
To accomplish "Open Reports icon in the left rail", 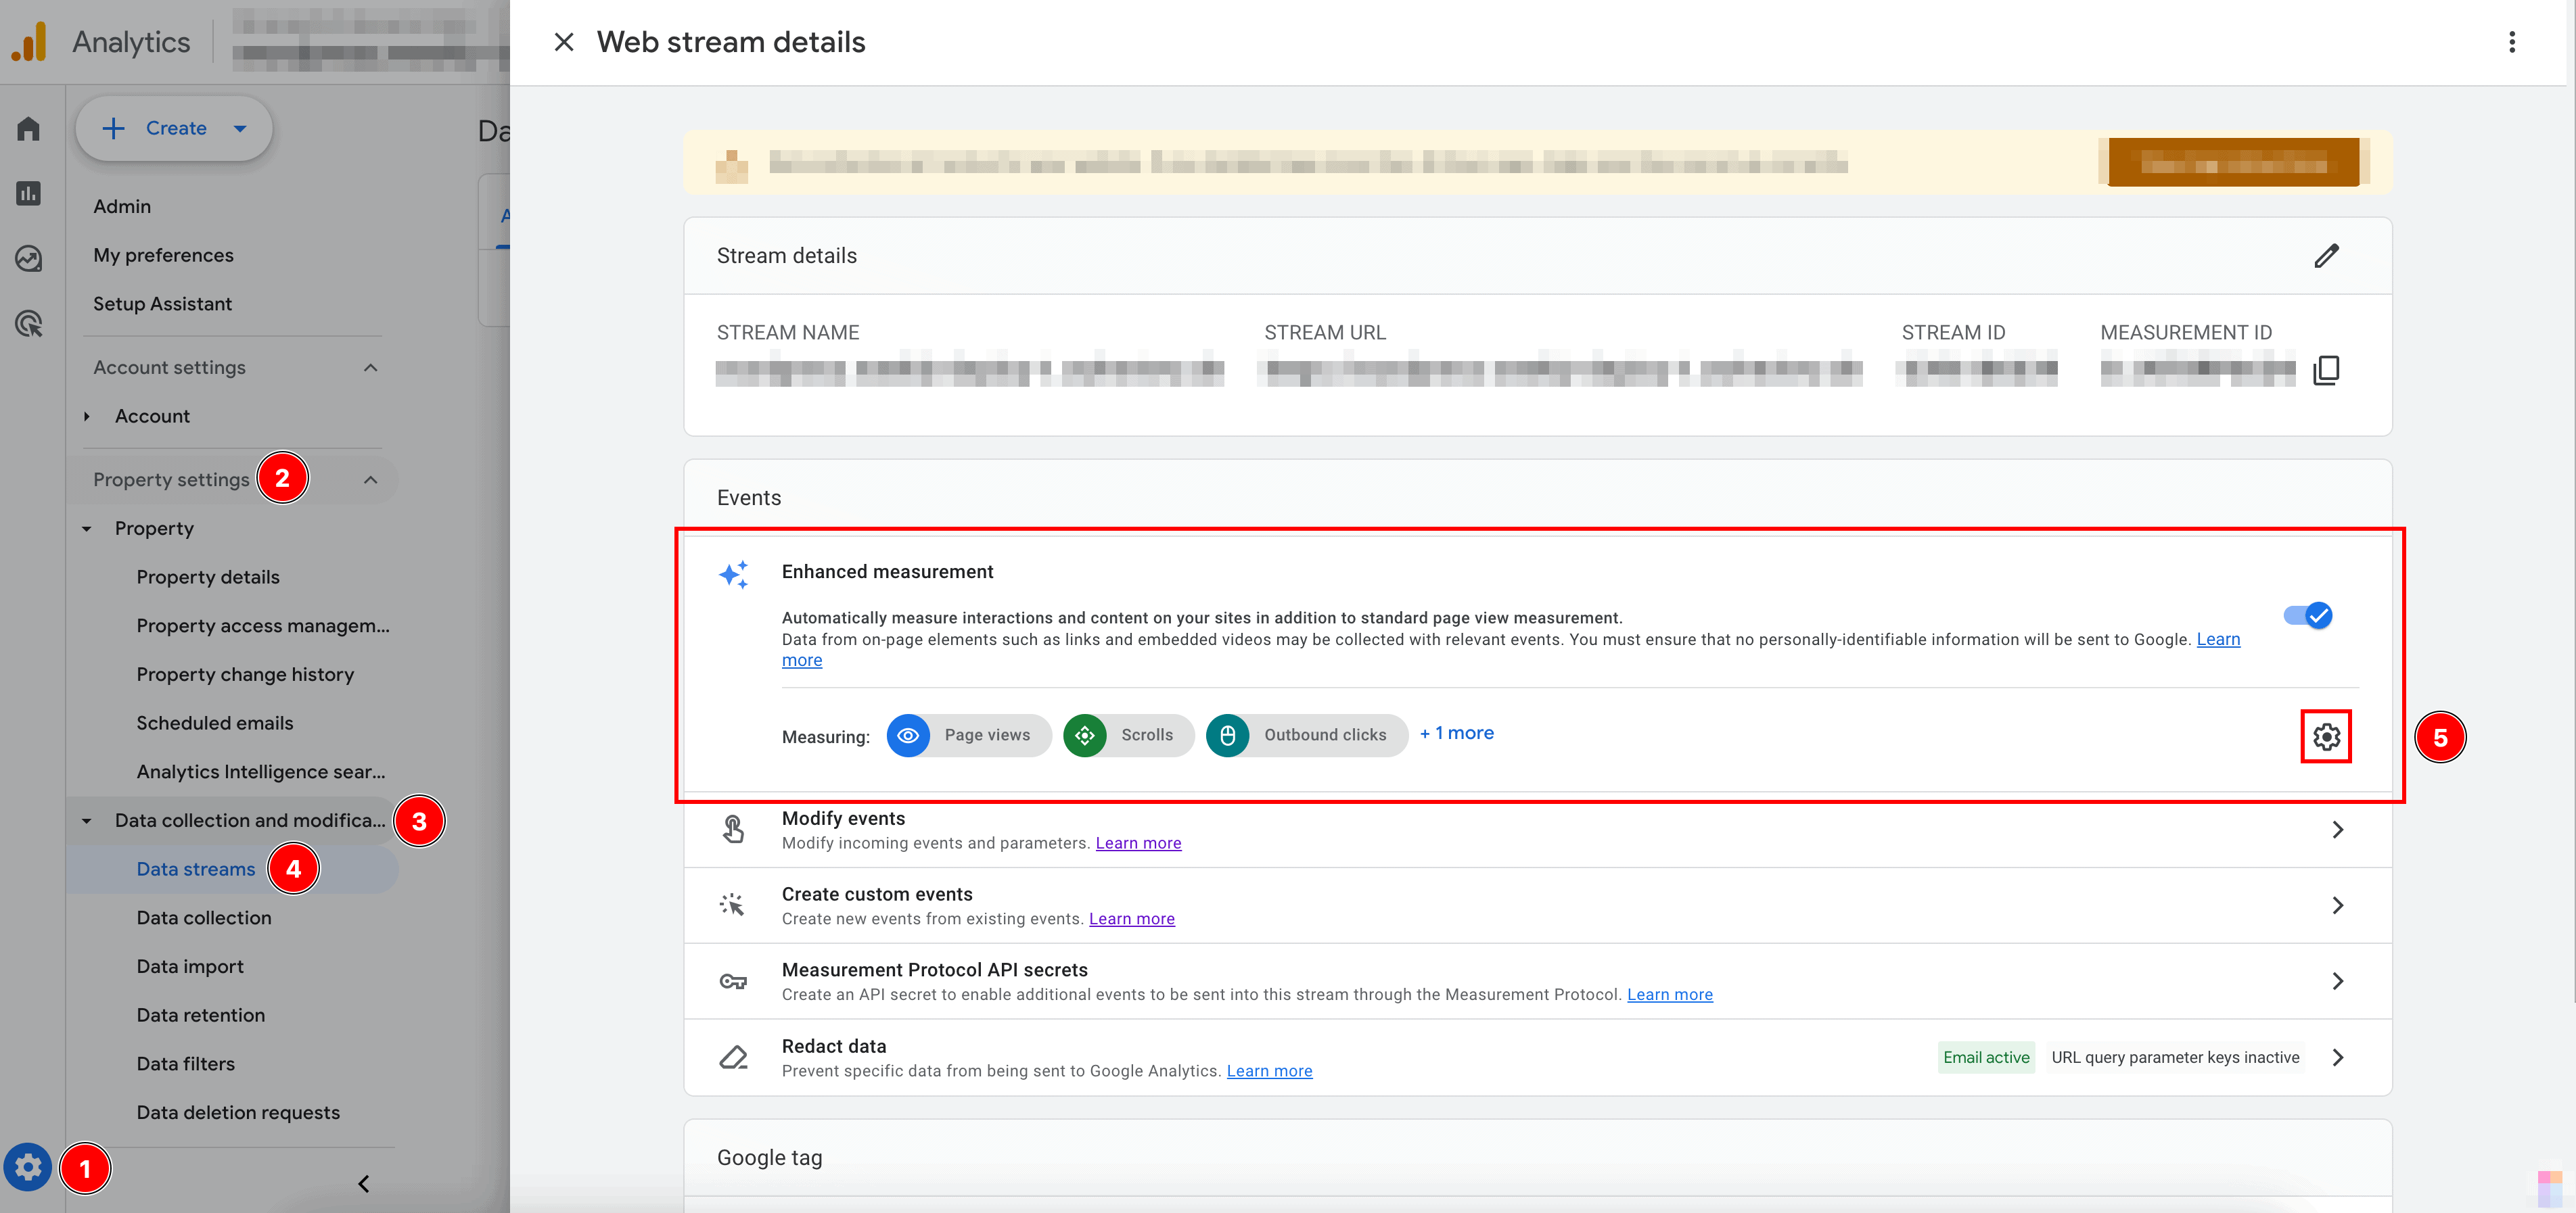I will tap(28, 194).
